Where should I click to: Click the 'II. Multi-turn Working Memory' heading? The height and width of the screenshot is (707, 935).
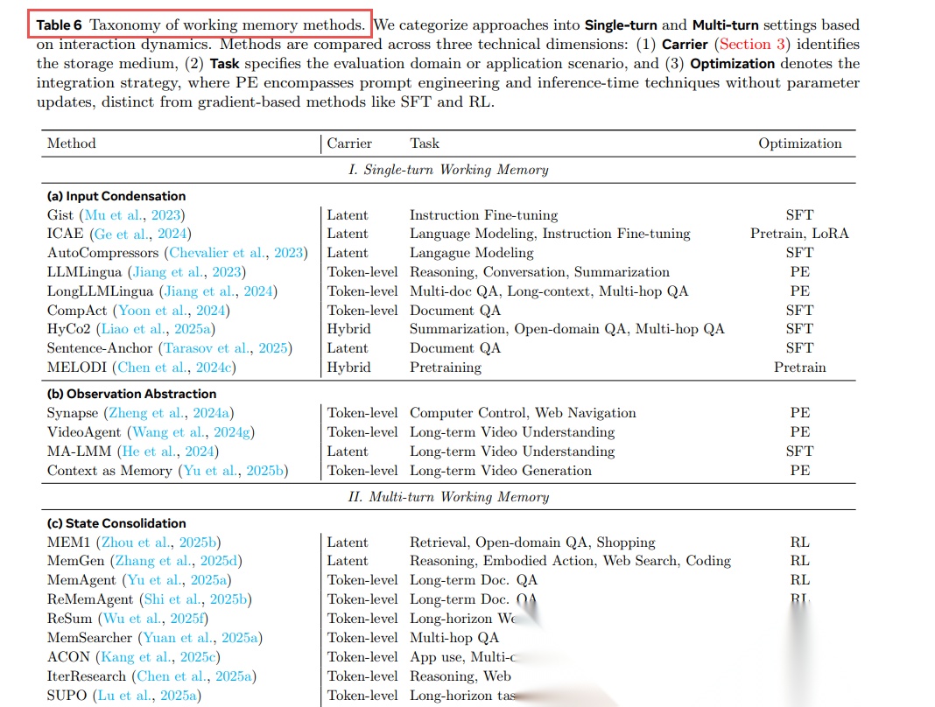tap(448, 497)
